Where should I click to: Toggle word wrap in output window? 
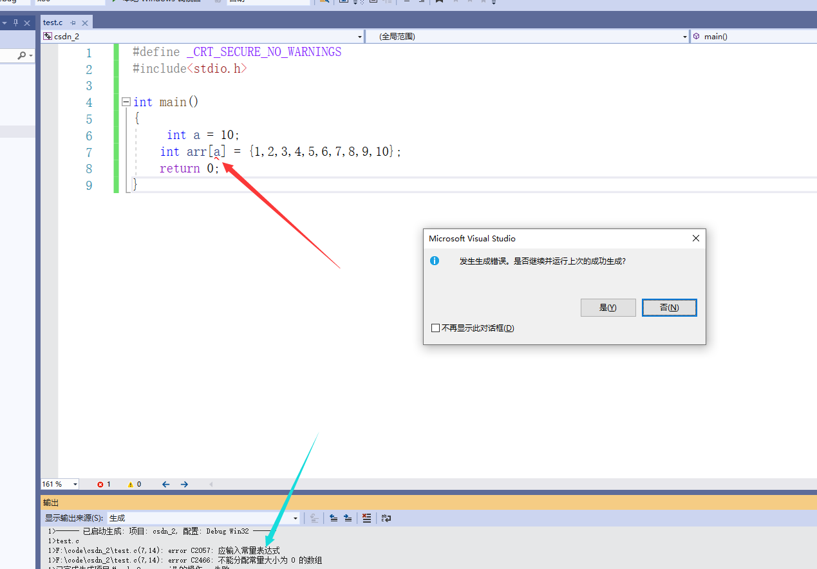click(386, 518)
